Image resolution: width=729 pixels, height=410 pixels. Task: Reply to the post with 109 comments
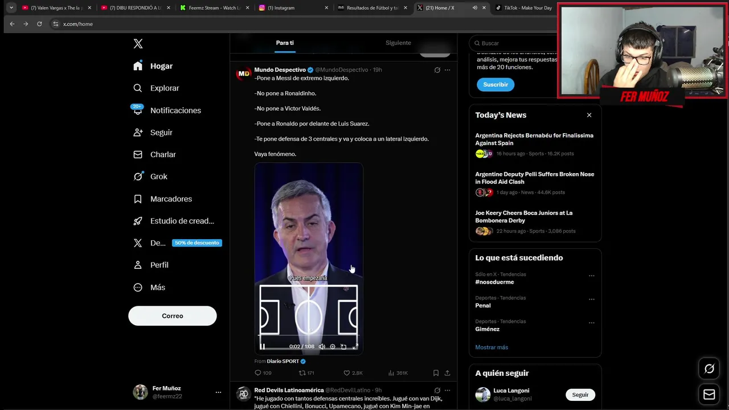[263, 373]
